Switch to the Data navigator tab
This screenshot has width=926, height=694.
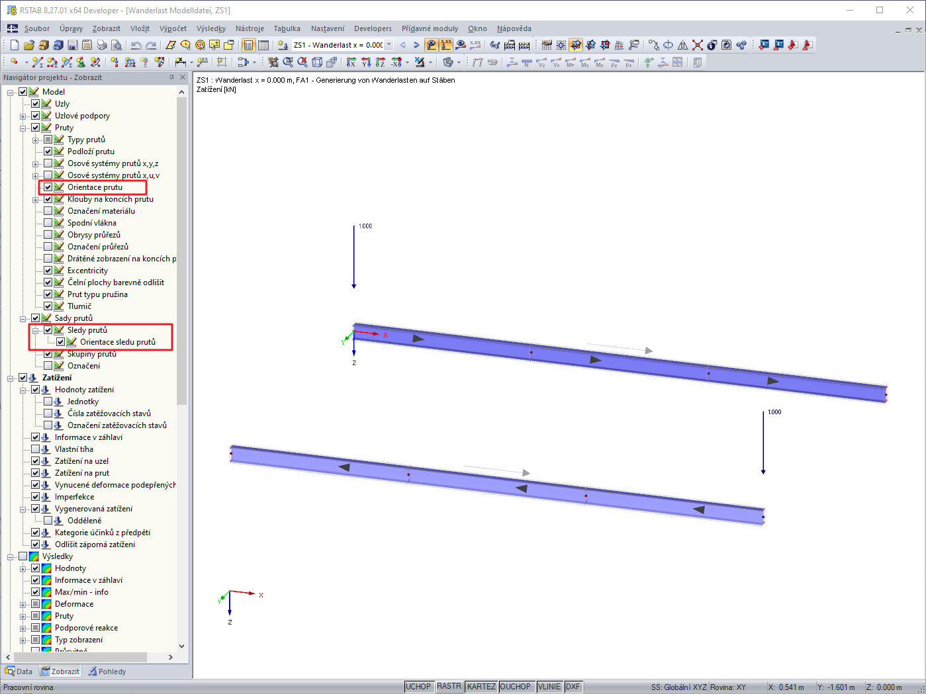[19, 672]
